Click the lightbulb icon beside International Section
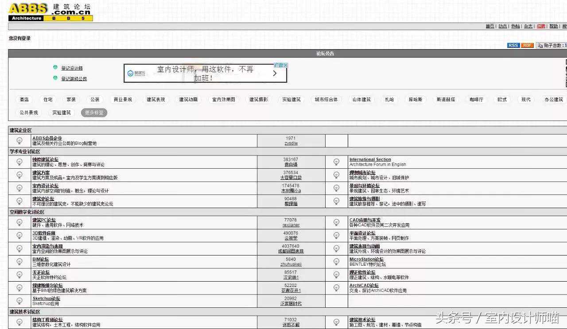Screen dimensions: 567x329 tap(336, 162)
